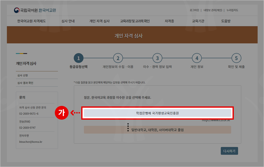
Task: Open 내정보 관리(개인) link
Action: pyautogui.click(x=212, y=10)
